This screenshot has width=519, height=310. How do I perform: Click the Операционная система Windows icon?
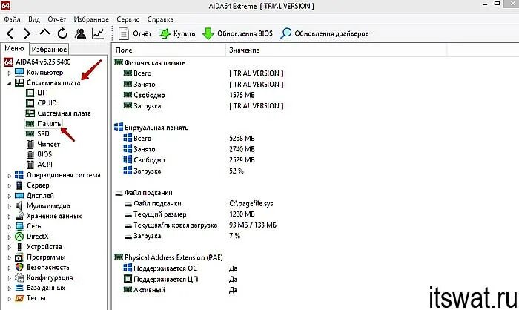(19, 175)
